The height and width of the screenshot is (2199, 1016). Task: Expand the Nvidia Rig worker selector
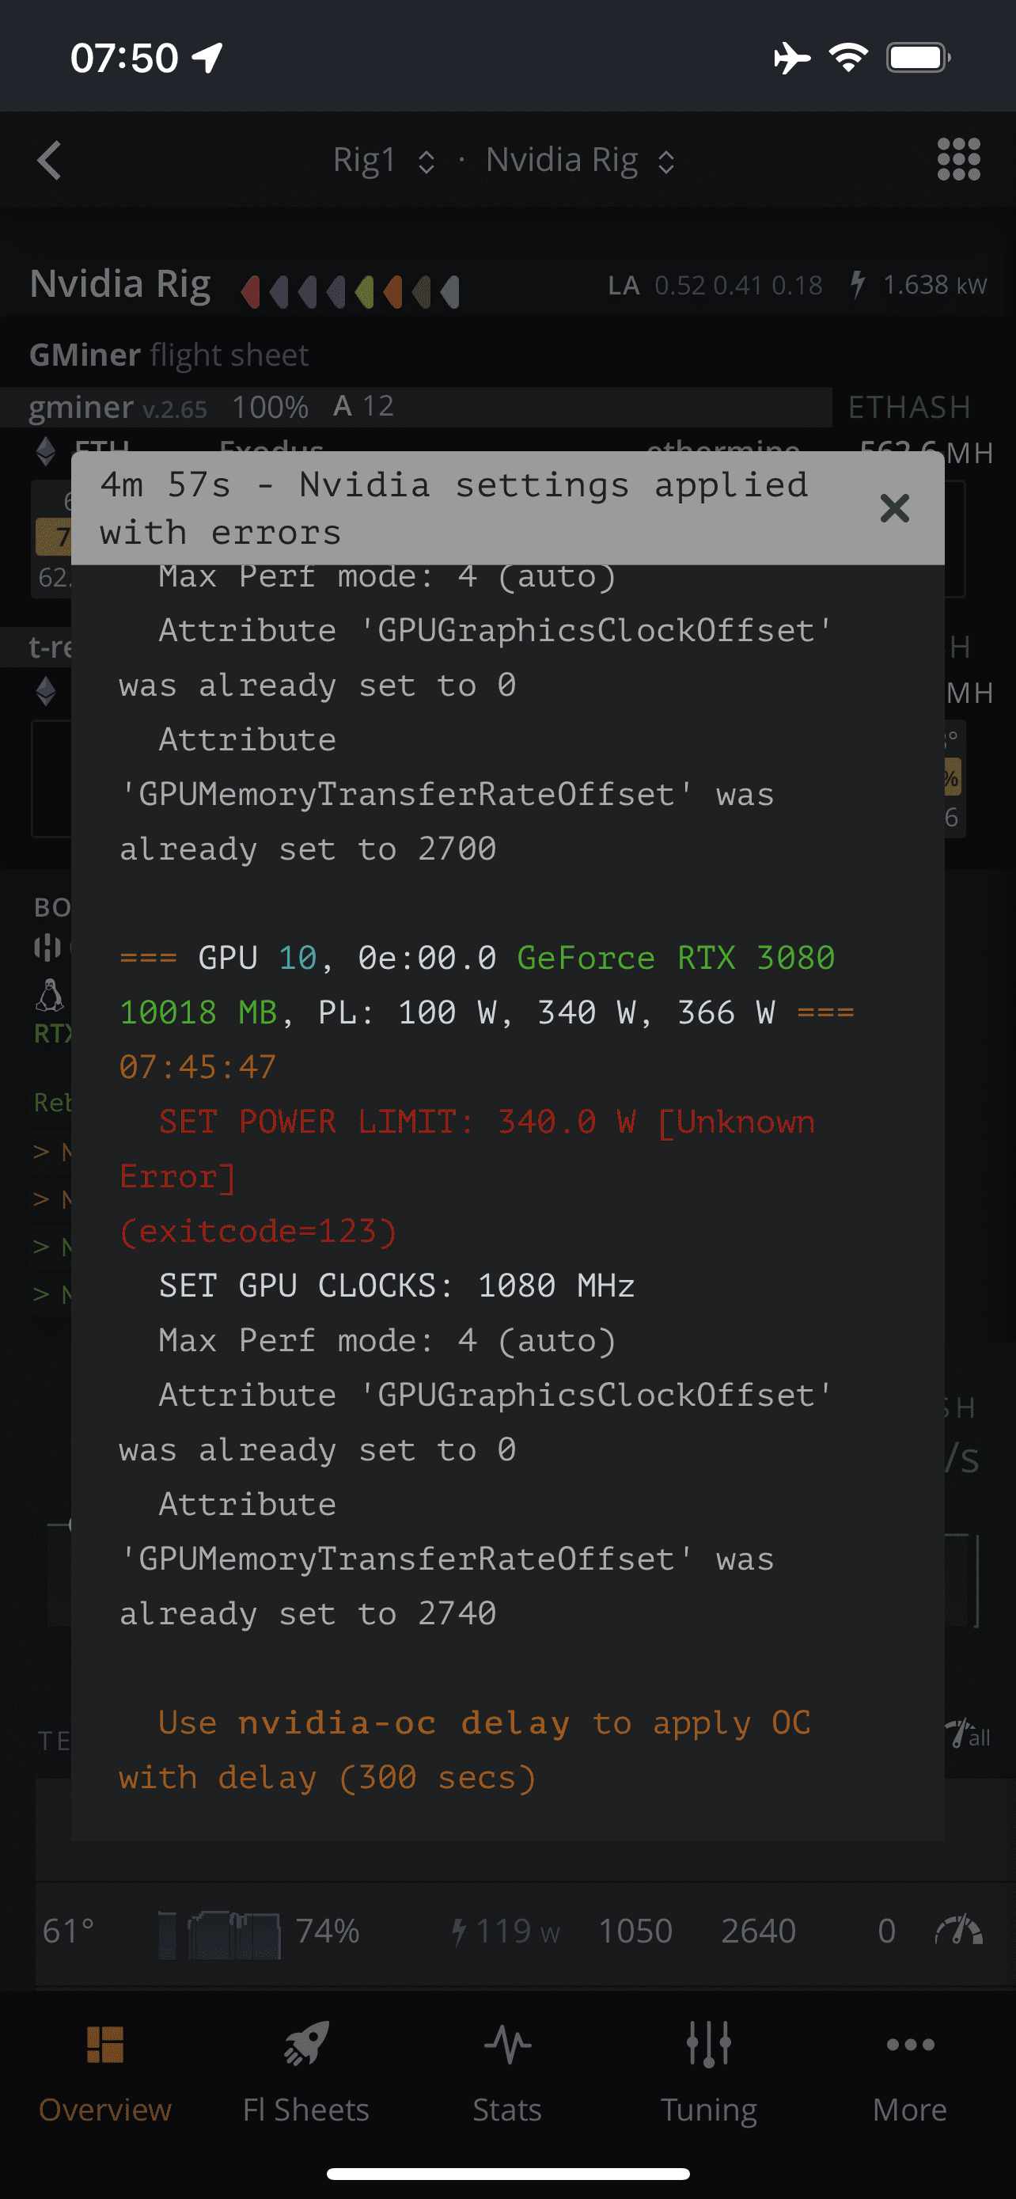click(581, 161)
